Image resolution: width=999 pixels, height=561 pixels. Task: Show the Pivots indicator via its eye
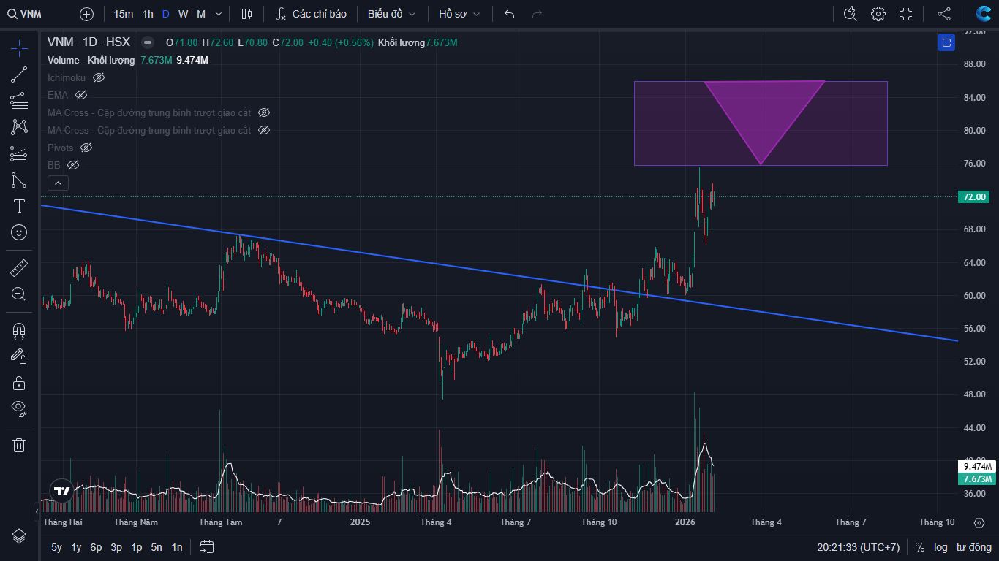86,148
